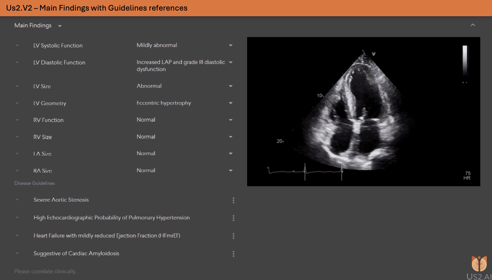This screenshot has height=280, width=492.
Task: Expand the LV Systolic Function row
Action: pyautogui.click(x=17, y=45)
